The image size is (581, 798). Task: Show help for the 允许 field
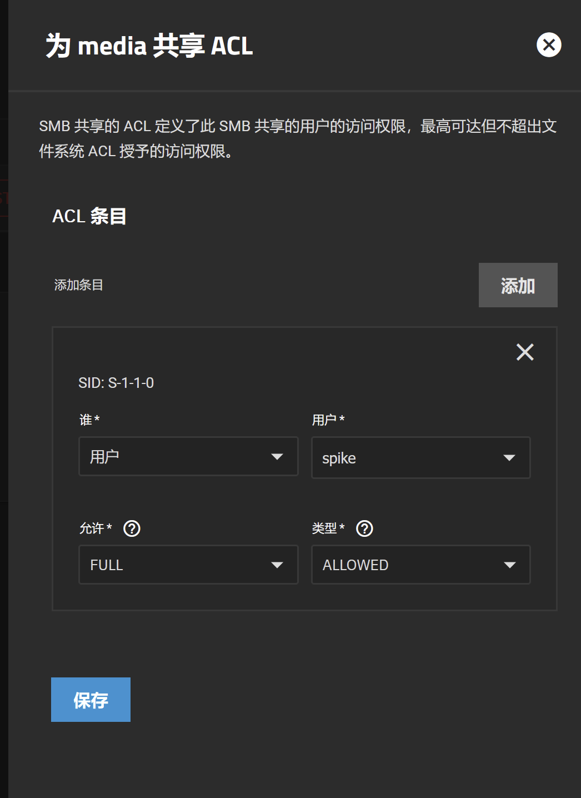132,528
